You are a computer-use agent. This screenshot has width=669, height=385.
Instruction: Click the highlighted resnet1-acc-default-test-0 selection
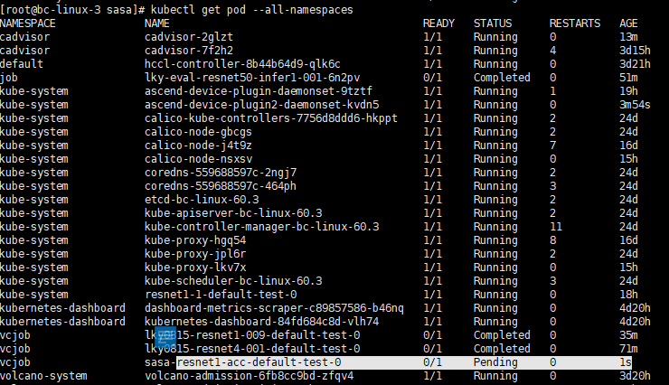pyautogui.click(x=403, y=362)
